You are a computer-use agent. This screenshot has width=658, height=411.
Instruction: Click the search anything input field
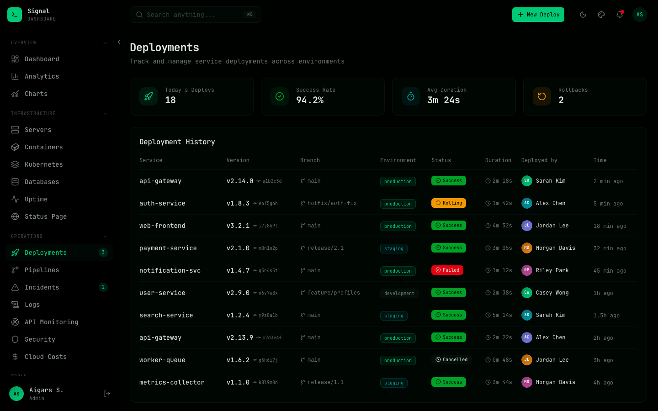pyautogui.click(x=195, y=15)
